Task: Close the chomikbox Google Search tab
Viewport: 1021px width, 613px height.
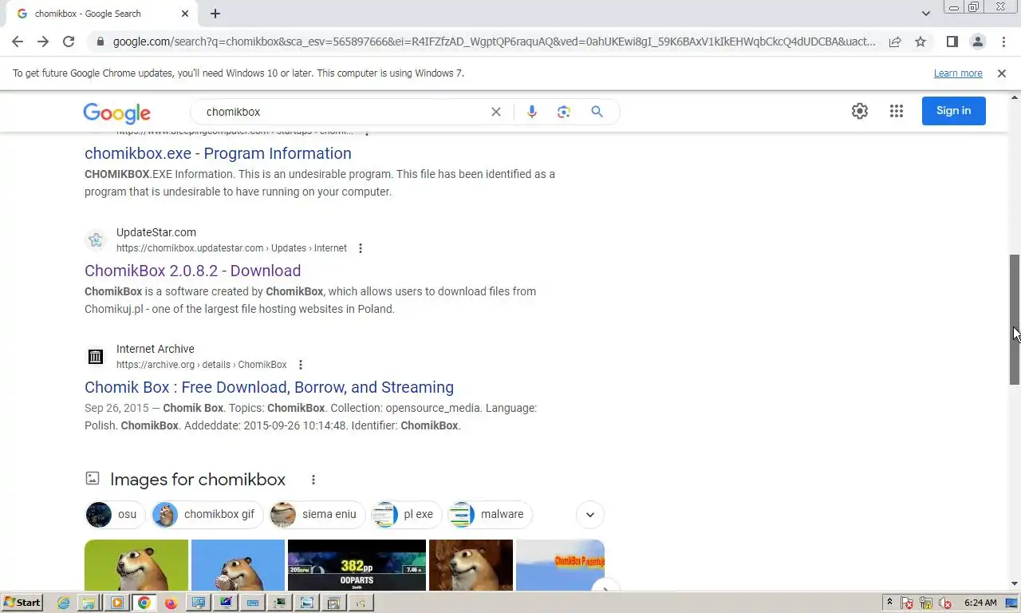Action: [x=185, y=14]
